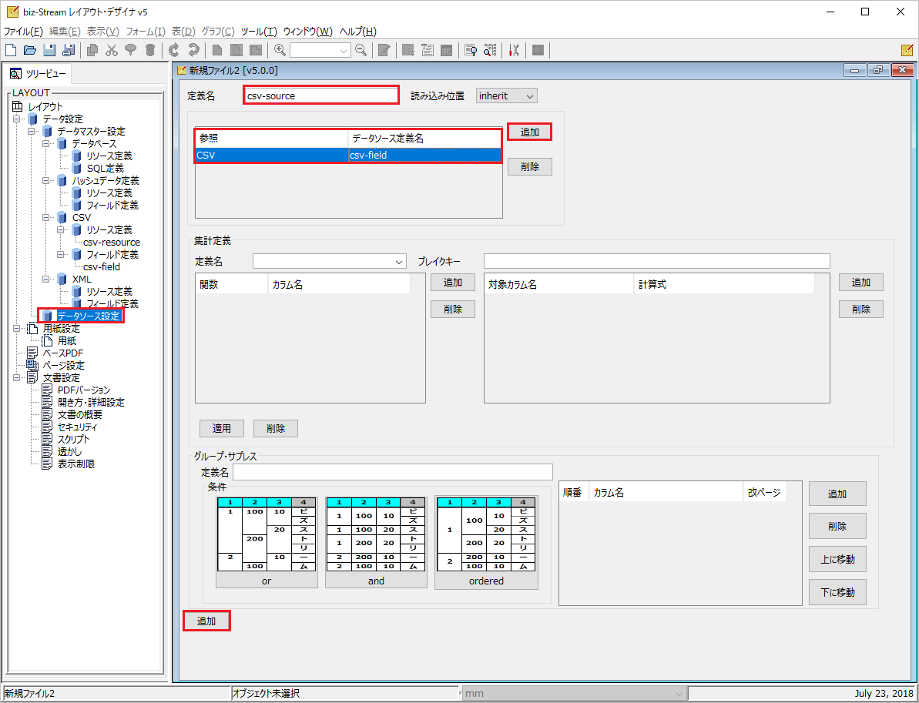Open the wrench and screwdriver settings icon

[514, 50]
